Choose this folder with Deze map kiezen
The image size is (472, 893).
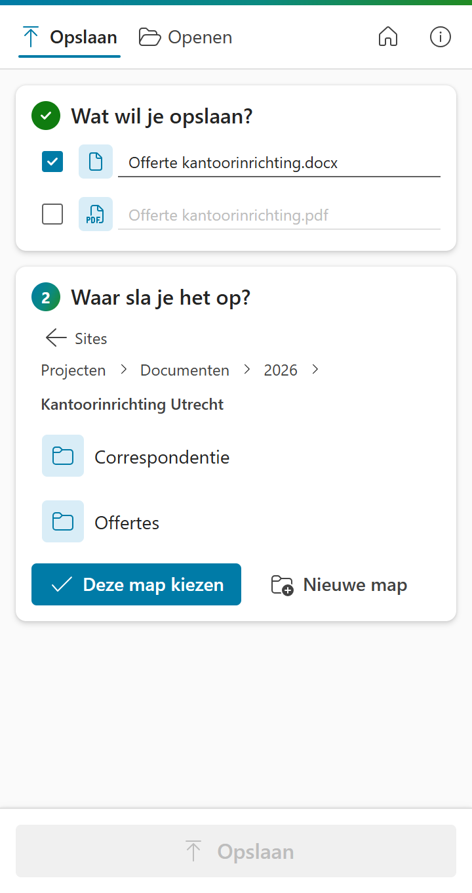[x=136, y=584]
